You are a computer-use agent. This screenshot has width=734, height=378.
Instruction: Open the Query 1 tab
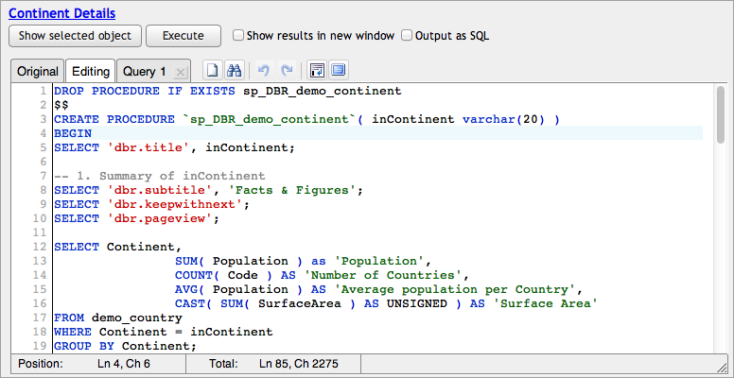click(x=144, y=72)
